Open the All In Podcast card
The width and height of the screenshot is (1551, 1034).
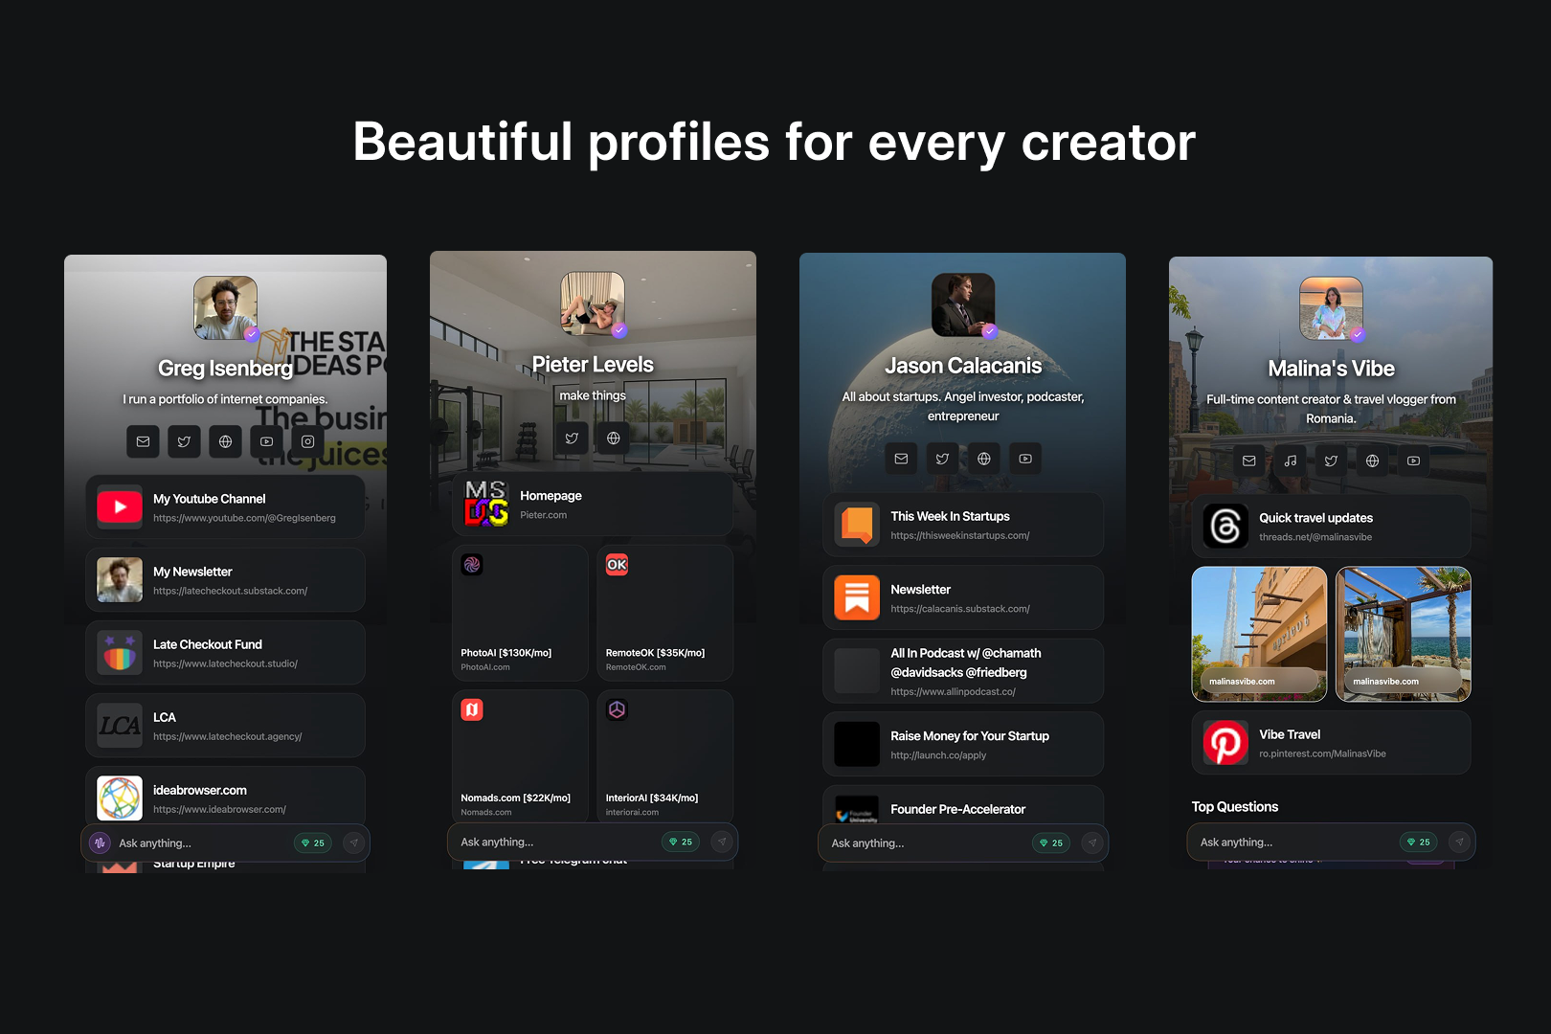[963, 671]
